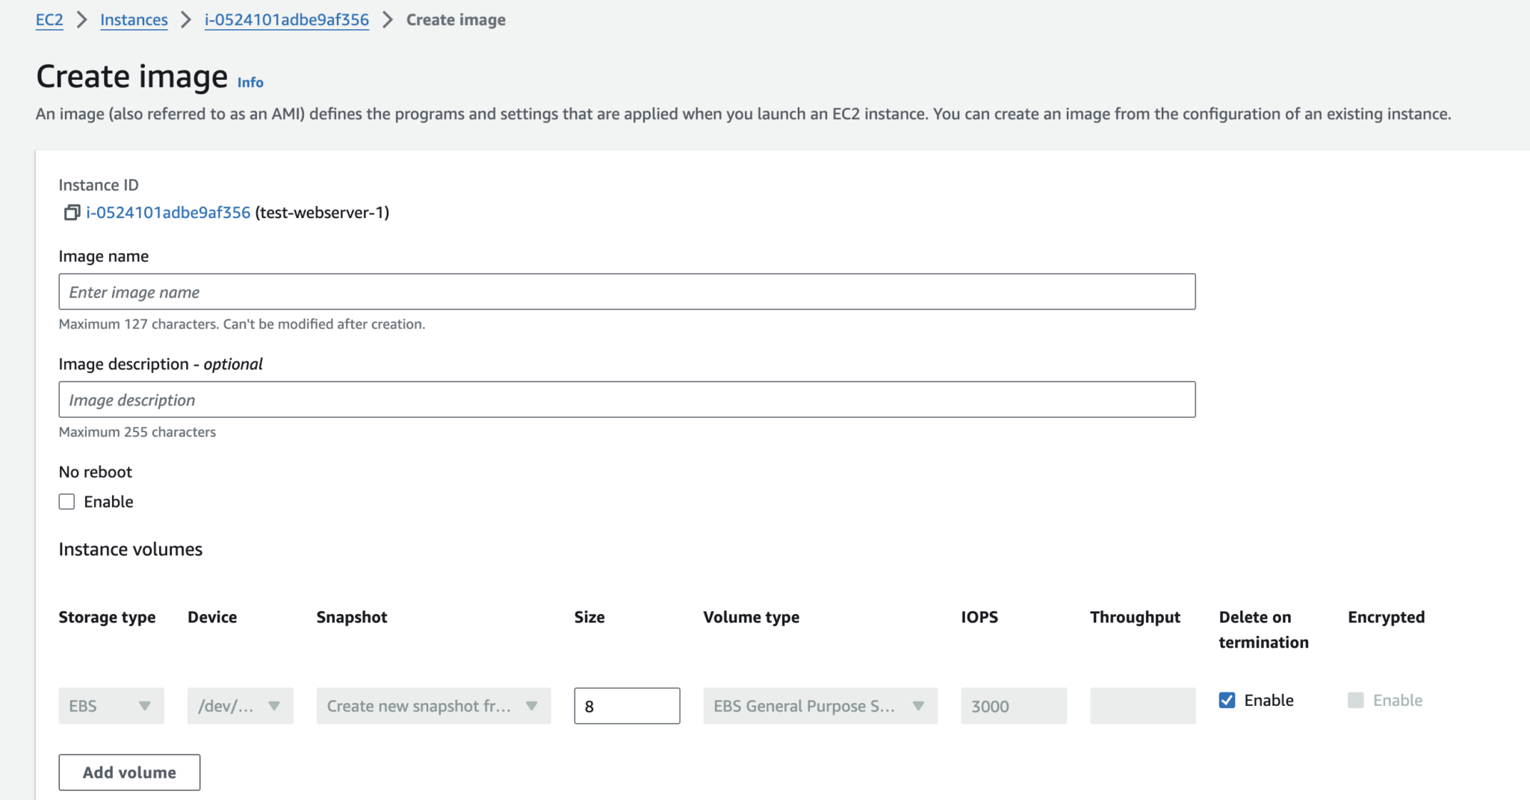Click the empty Throughput field
The height and width of the screenshot is (800, 1530).
pos(1143,705)
